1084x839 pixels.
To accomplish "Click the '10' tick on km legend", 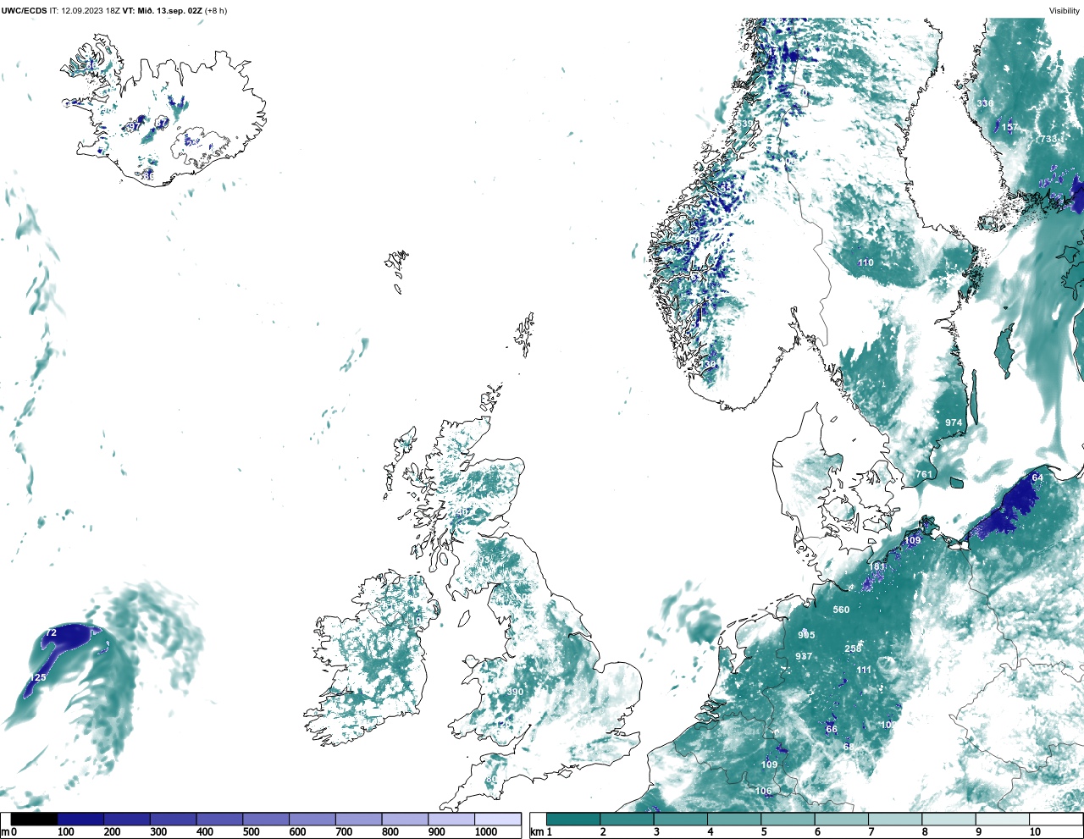I will tap(1035, 832).
